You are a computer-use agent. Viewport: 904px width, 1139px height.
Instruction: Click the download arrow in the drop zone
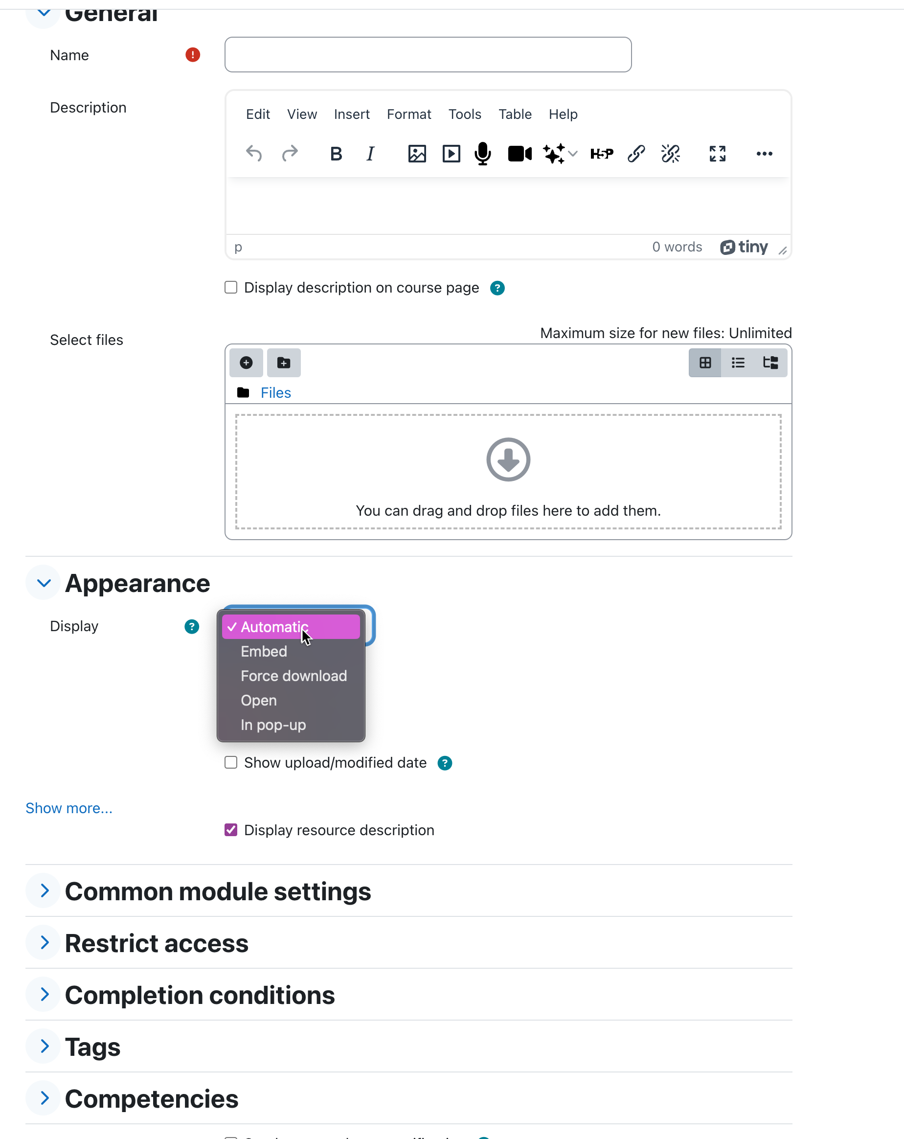click(x=508, y=459)
